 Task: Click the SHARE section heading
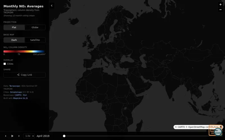click(7, 69)
